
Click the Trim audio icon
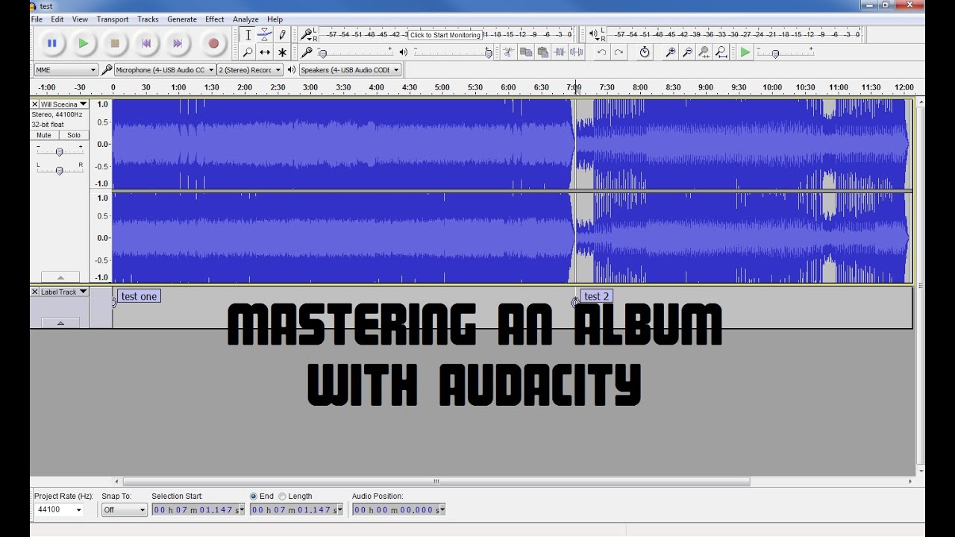(560, 52)
